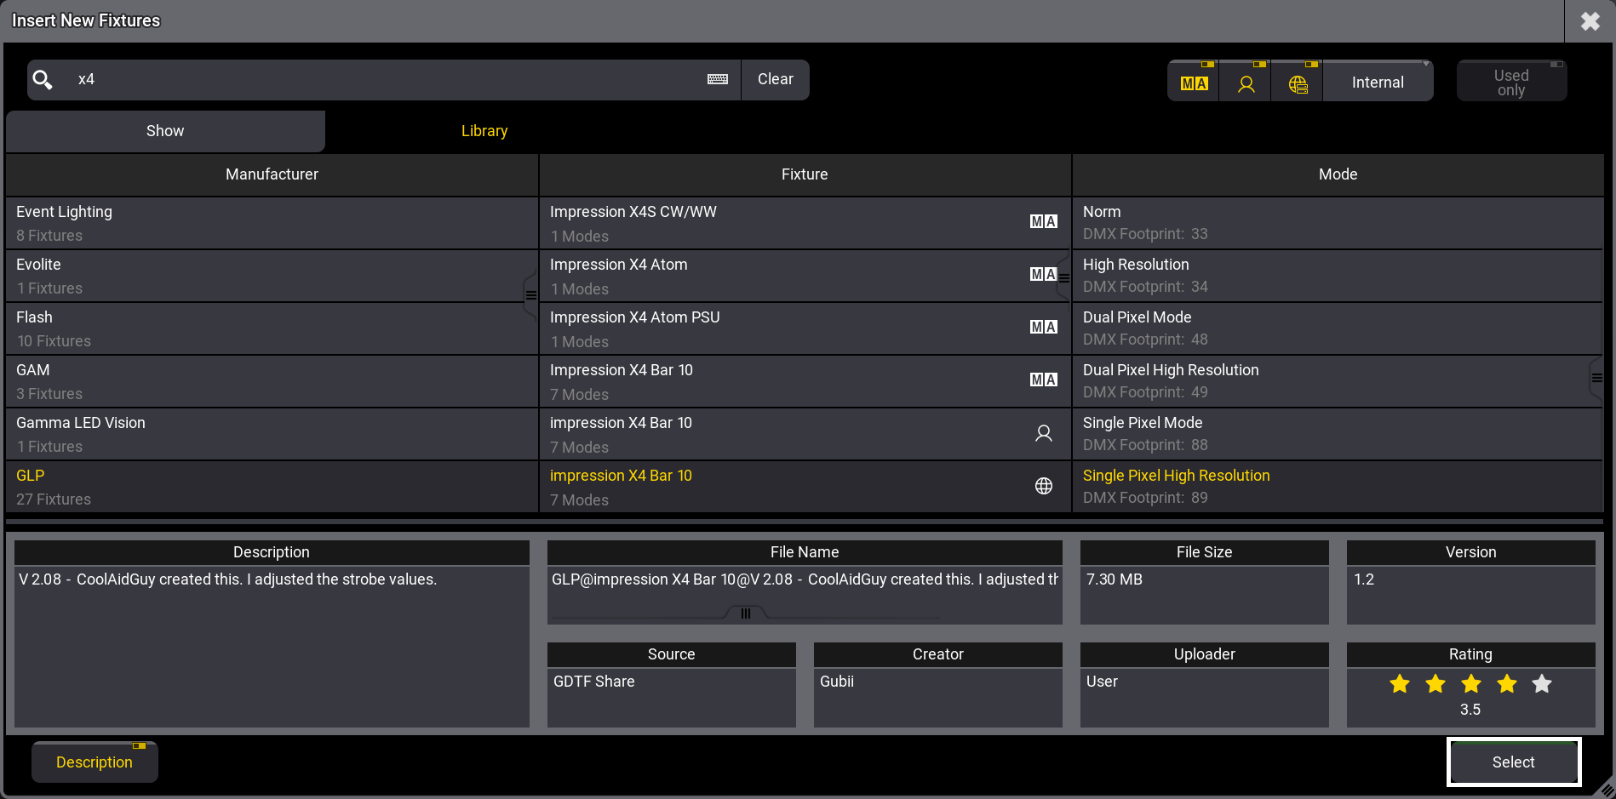
Task: Switch to the Show tab
Action: [x=165, y=131]
